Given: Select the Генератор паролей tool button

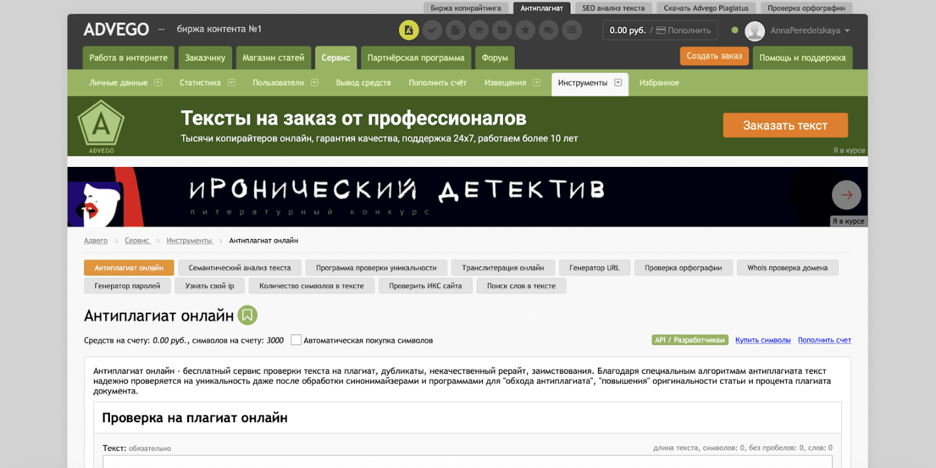Looking at the screenshot, I should point(128,286).
